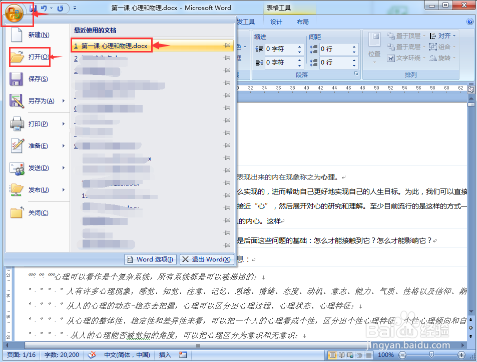Click the zoom slider in status bar
The height and width of the screenshot is (362, 477).
click(x=432, y=355)
